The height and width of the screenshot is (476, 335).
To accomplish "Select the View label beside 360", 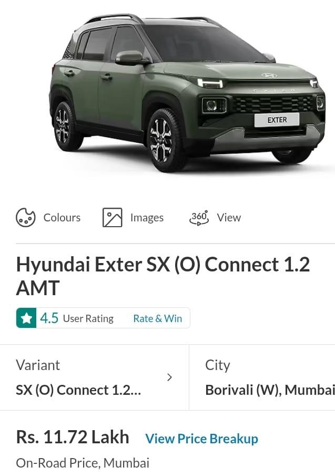I will pyautogui.click(x=229, y=217).
